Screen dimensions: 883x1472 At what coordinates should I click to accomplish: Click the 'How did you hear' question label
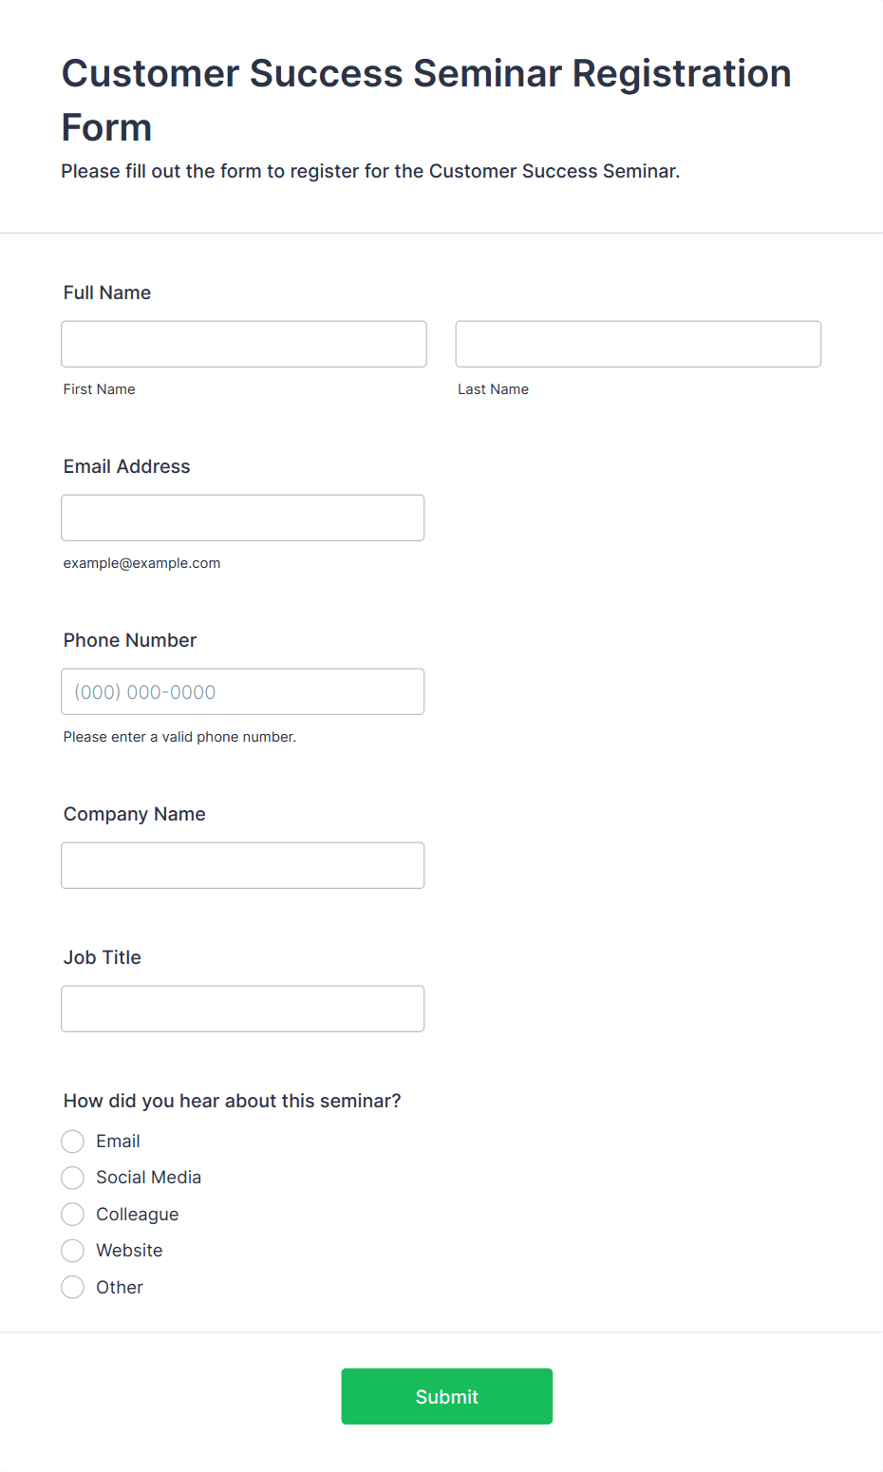233,1101
